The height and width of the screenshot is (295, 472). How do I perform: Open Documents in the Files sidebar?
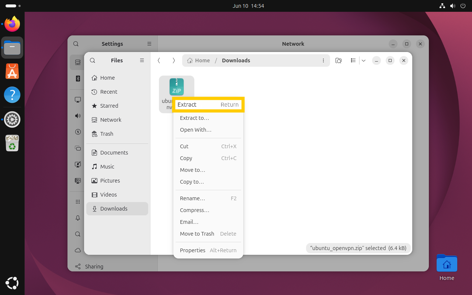pos(117,153)
